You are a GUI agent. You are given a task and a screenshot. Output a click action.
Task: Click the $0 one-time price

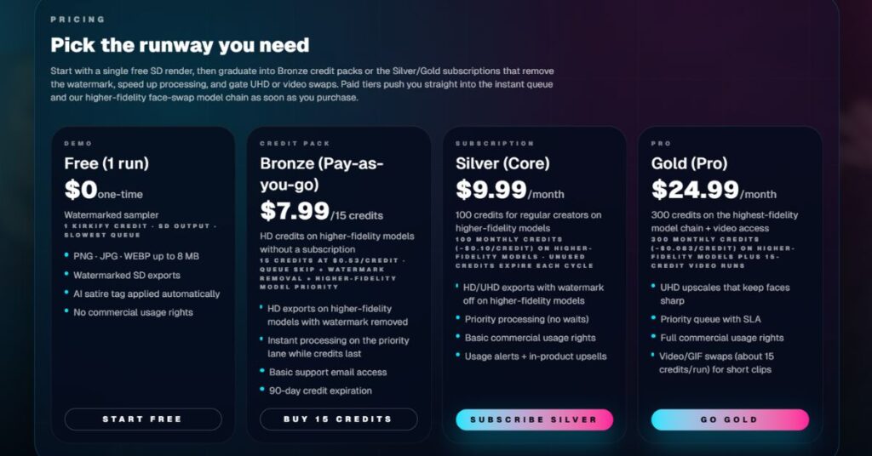[101, 191]
